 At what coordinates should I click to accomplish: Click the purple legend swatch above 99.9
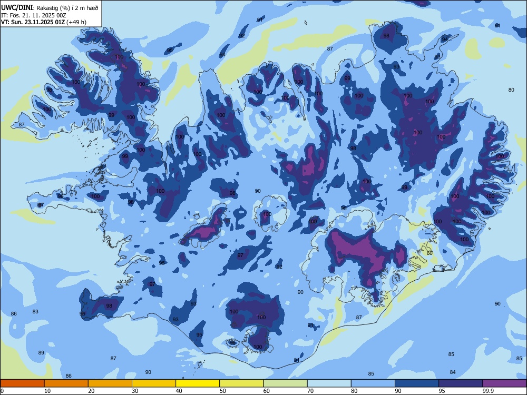pyautogui.click(x=504, y=383)
